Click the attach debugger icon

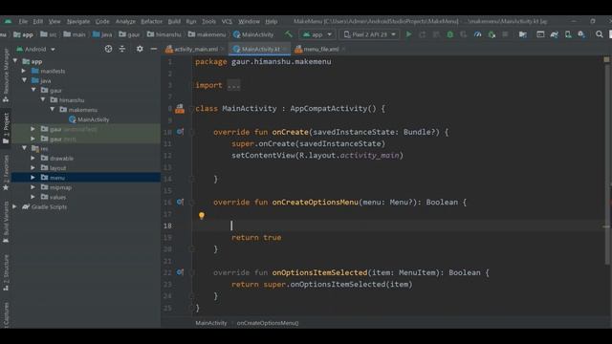click(492, 34)
